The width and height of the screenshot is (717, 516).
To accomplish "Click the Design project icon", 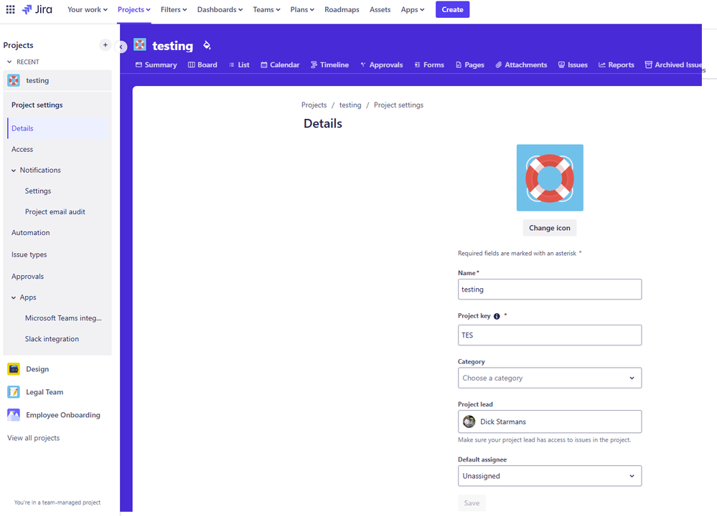I will coord(14,369).
